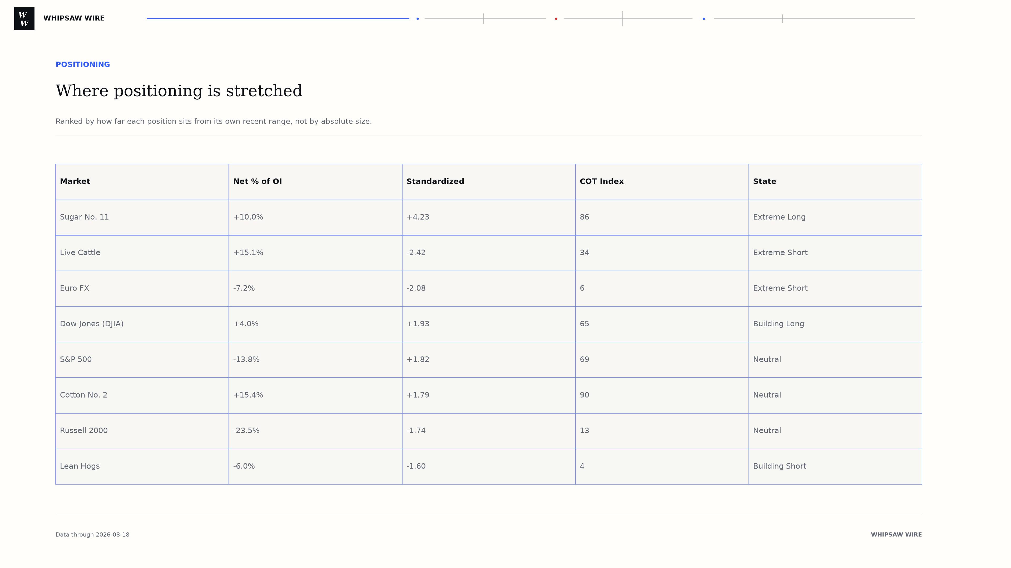Click the Extreme Long state cell

(835, 217)
